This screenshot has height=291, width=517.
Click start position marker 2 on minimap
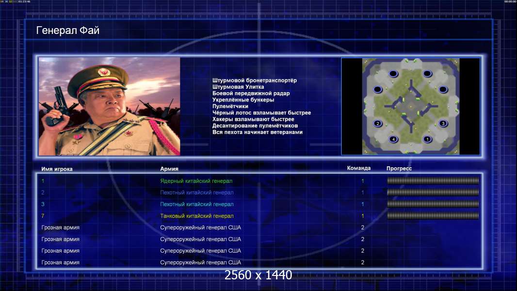pyautogui.click(x=377, y=124)
